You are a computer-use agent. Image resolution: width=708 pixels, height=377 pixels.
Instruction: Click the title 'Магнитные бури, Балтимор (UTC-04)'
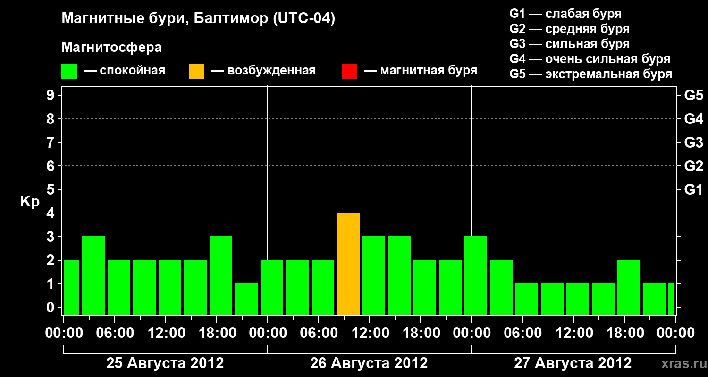click(198, 19)
